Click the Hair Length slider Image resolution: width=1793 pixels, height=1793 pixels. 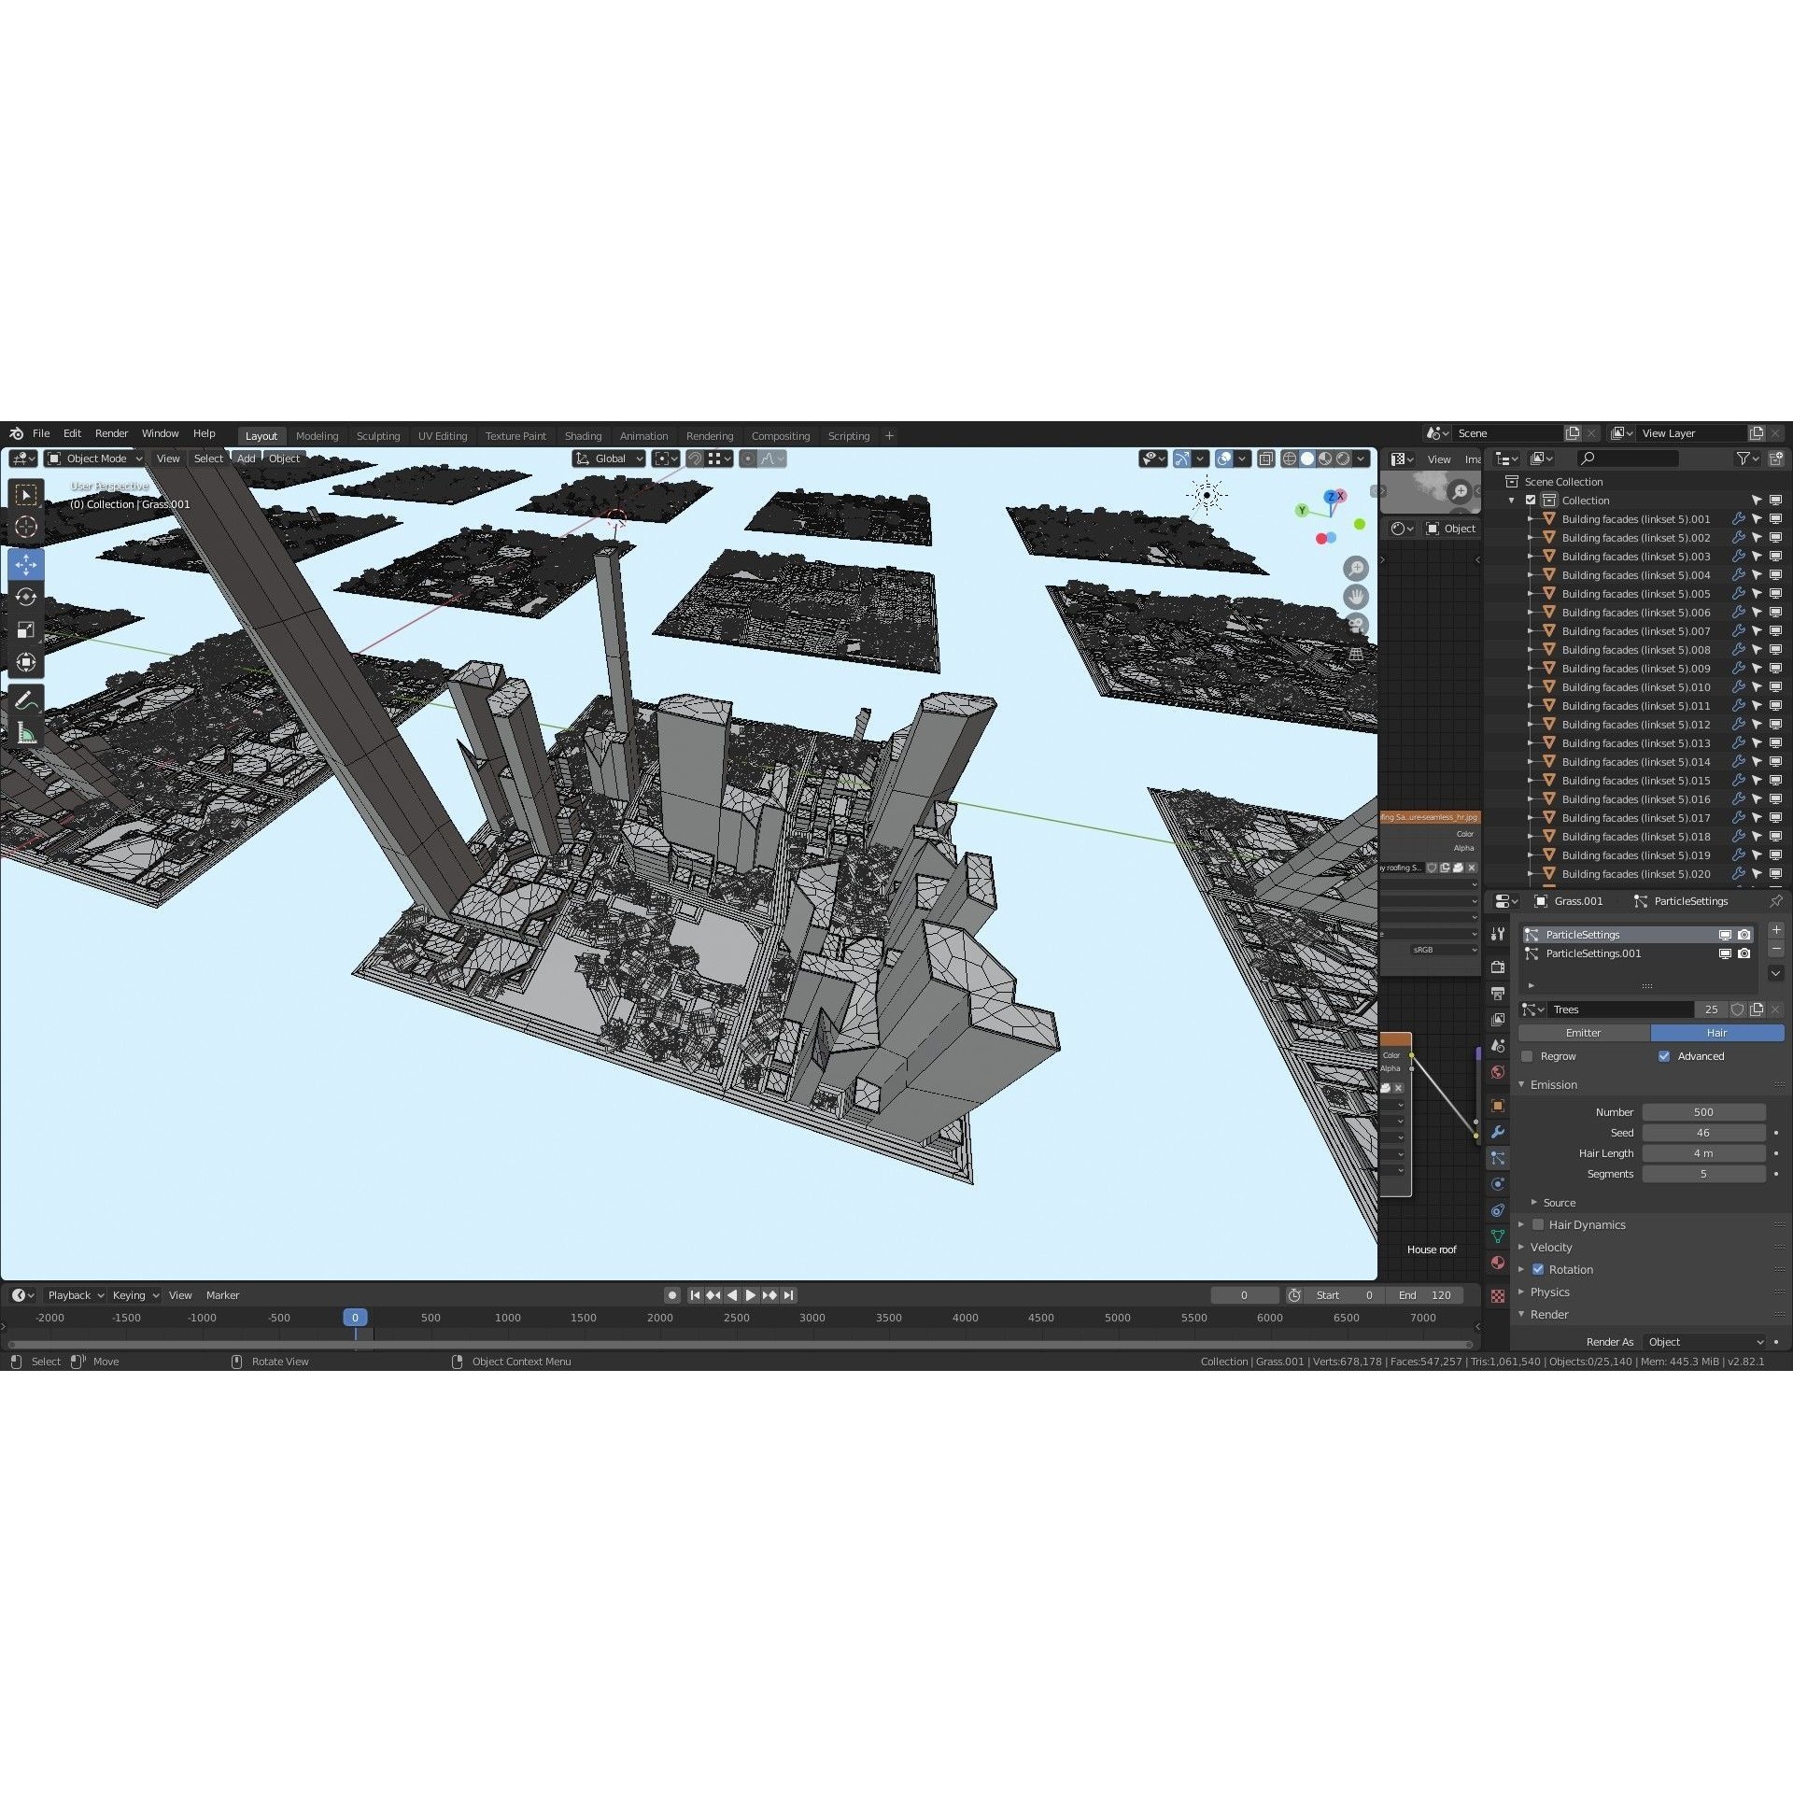pos(1704,1153)
